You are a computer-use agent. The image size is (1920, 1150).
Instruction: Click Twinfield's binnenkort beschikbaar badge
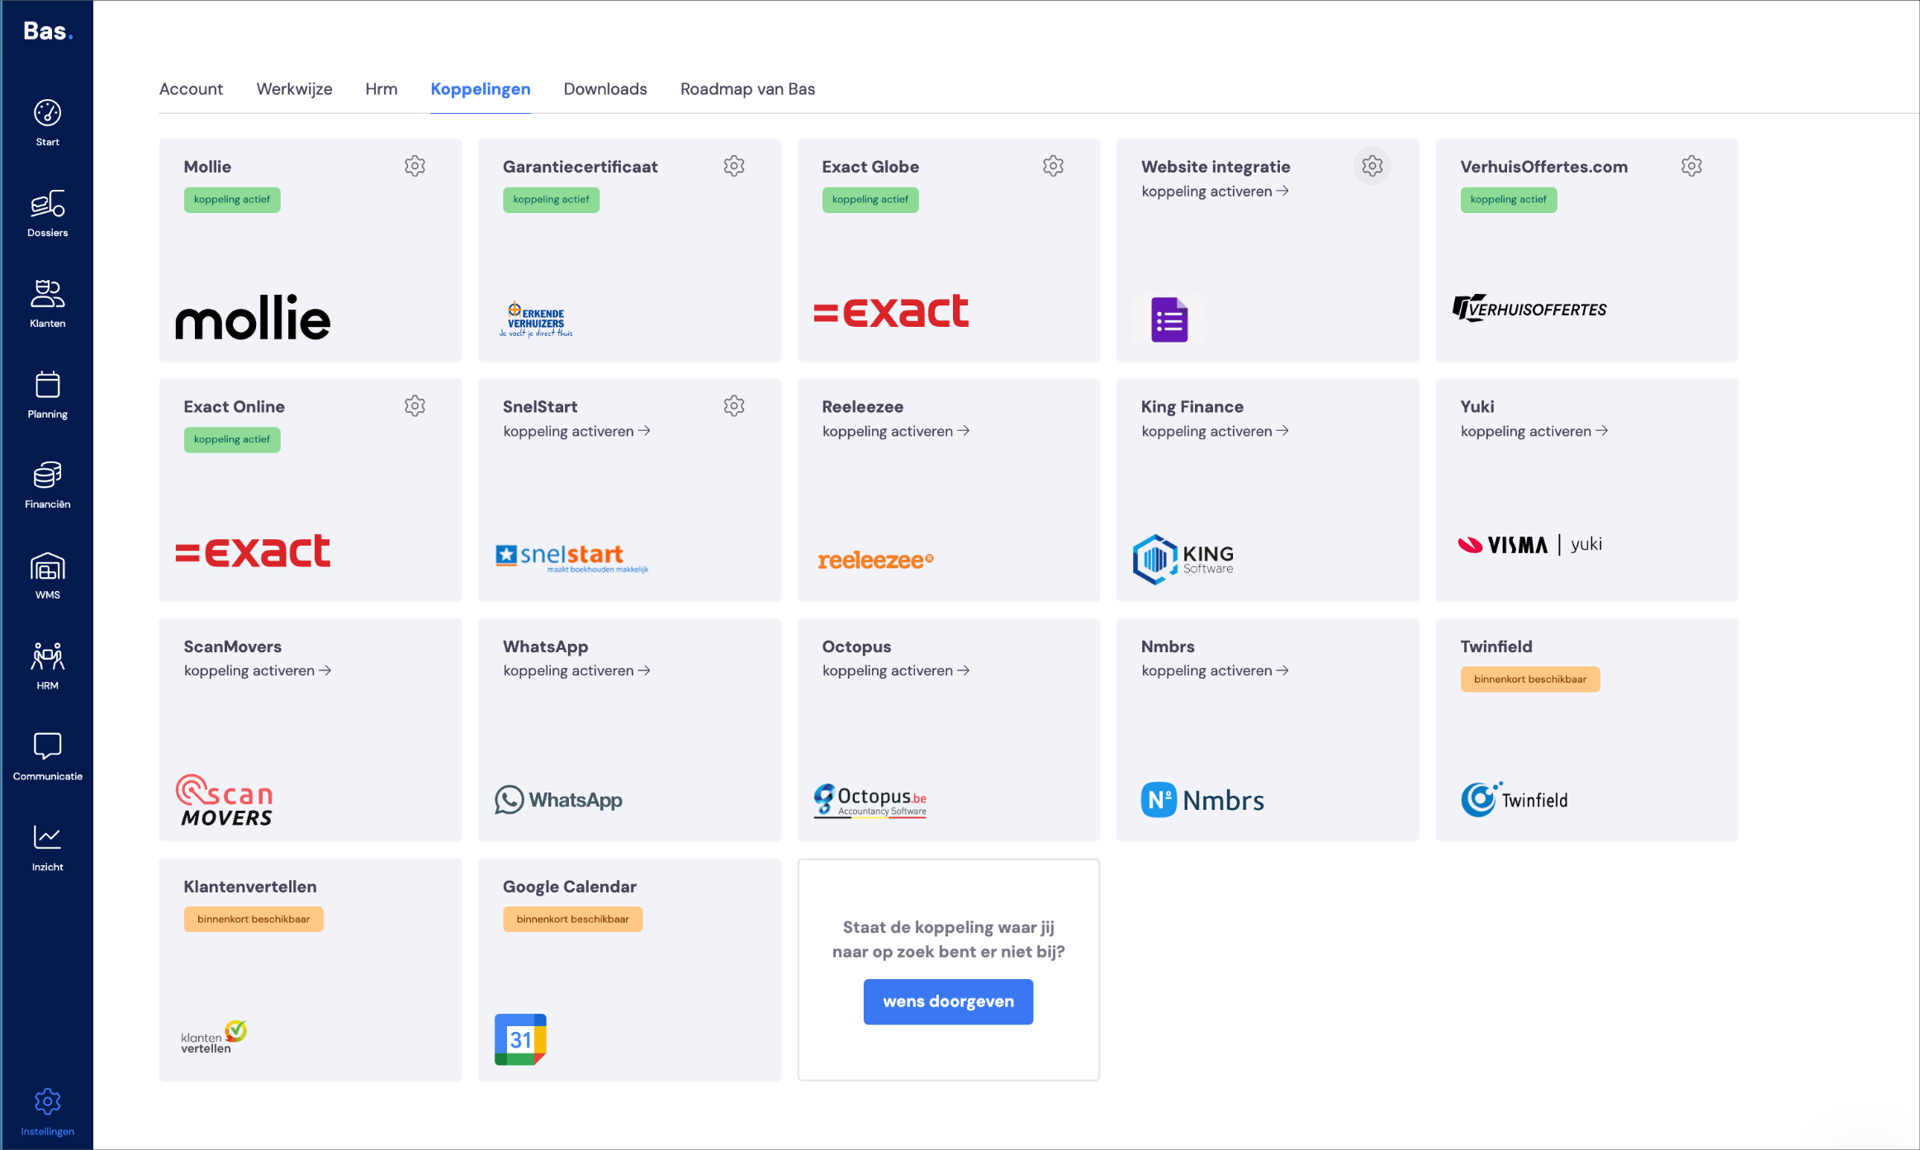(x=1530, y=679)
